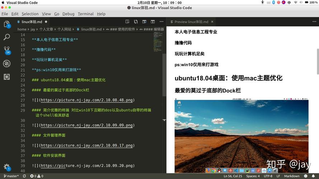The width and height of the screenshot is (319, 179).
Task: Open the Go menu
Action: pyautogui.click(x=57, y=14)
